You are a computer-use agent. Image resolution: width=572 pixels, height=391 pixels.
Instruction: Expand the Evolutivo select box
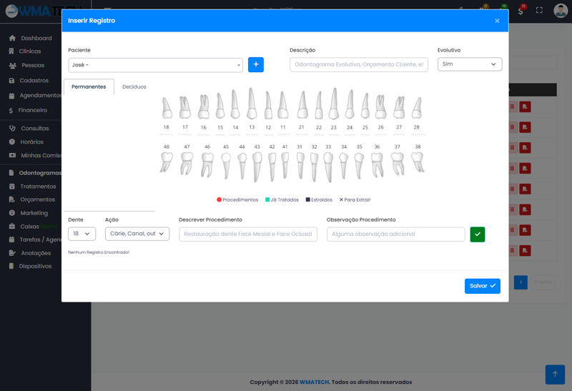[x=469, y=64]
